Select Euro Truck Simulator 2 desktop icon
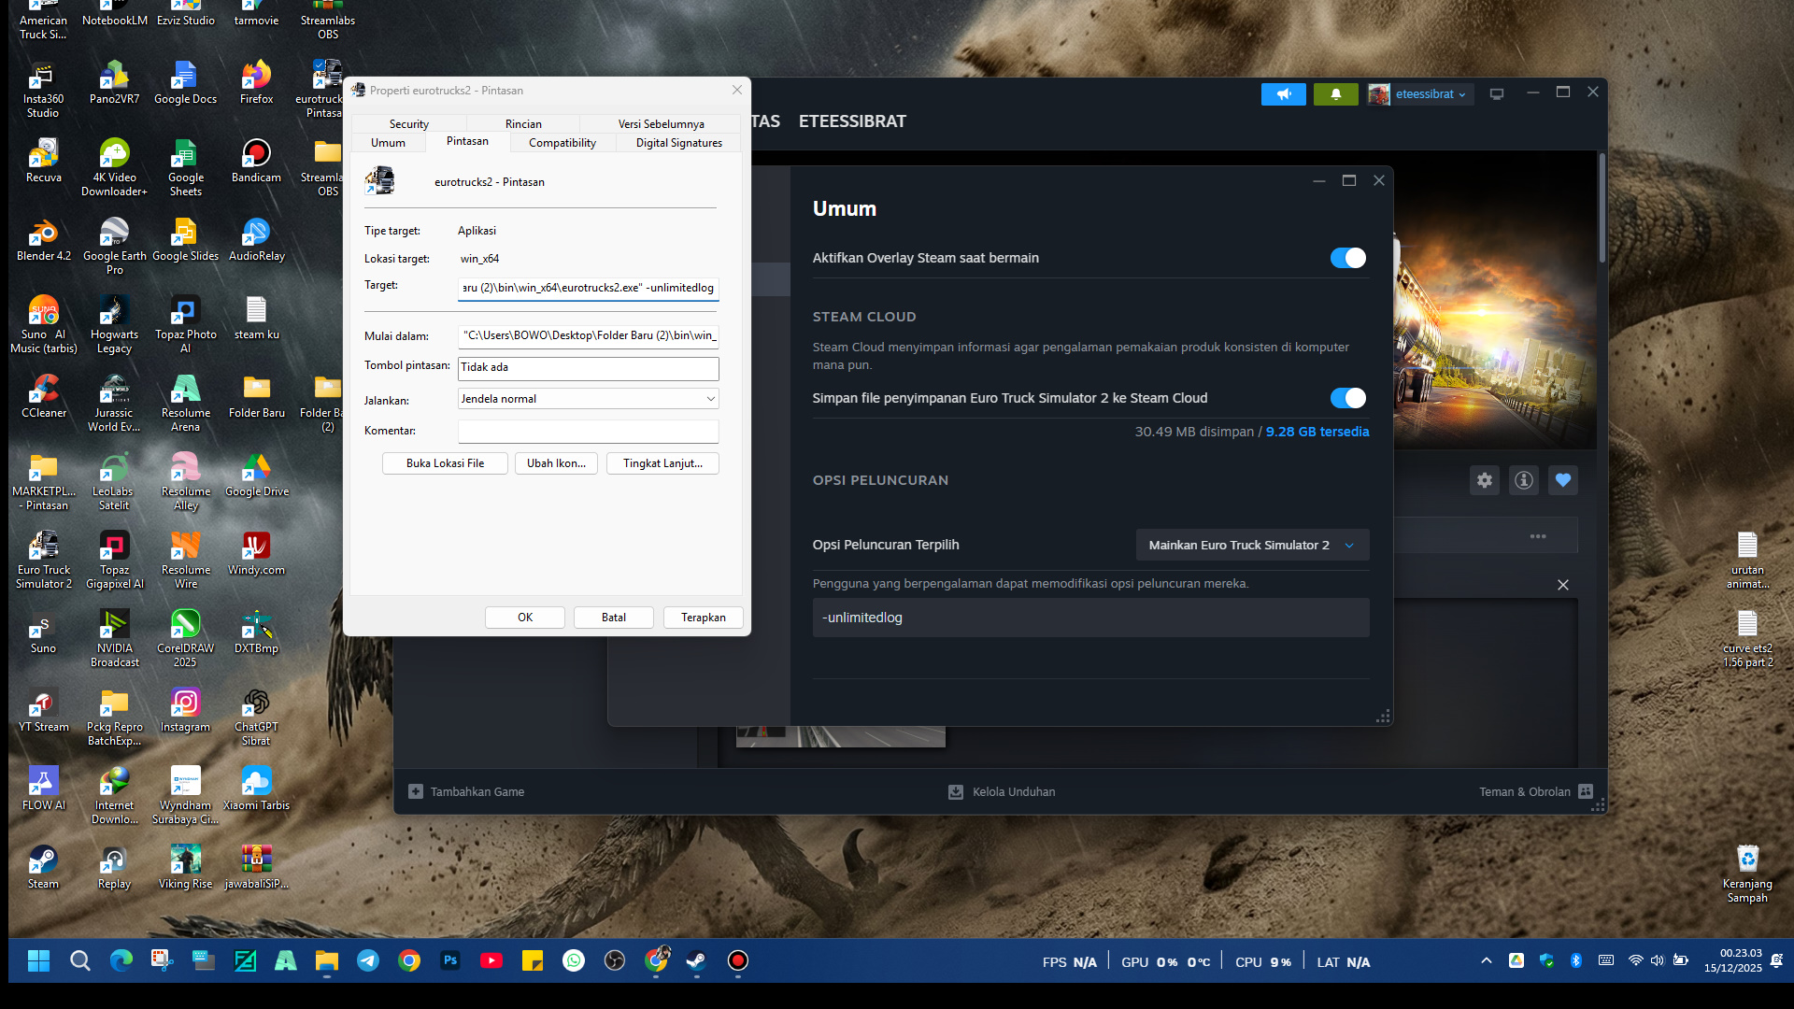The width and height of the screenshot is (1794, 1009). pyautogui.click(x=43, y=560)
